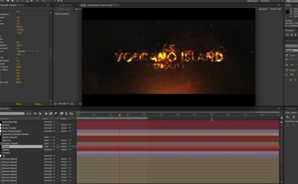The width and height of the screenshot is (298, 184).
Task: Open the Brainstorm tool icon
Action: [x=62, y=114]
